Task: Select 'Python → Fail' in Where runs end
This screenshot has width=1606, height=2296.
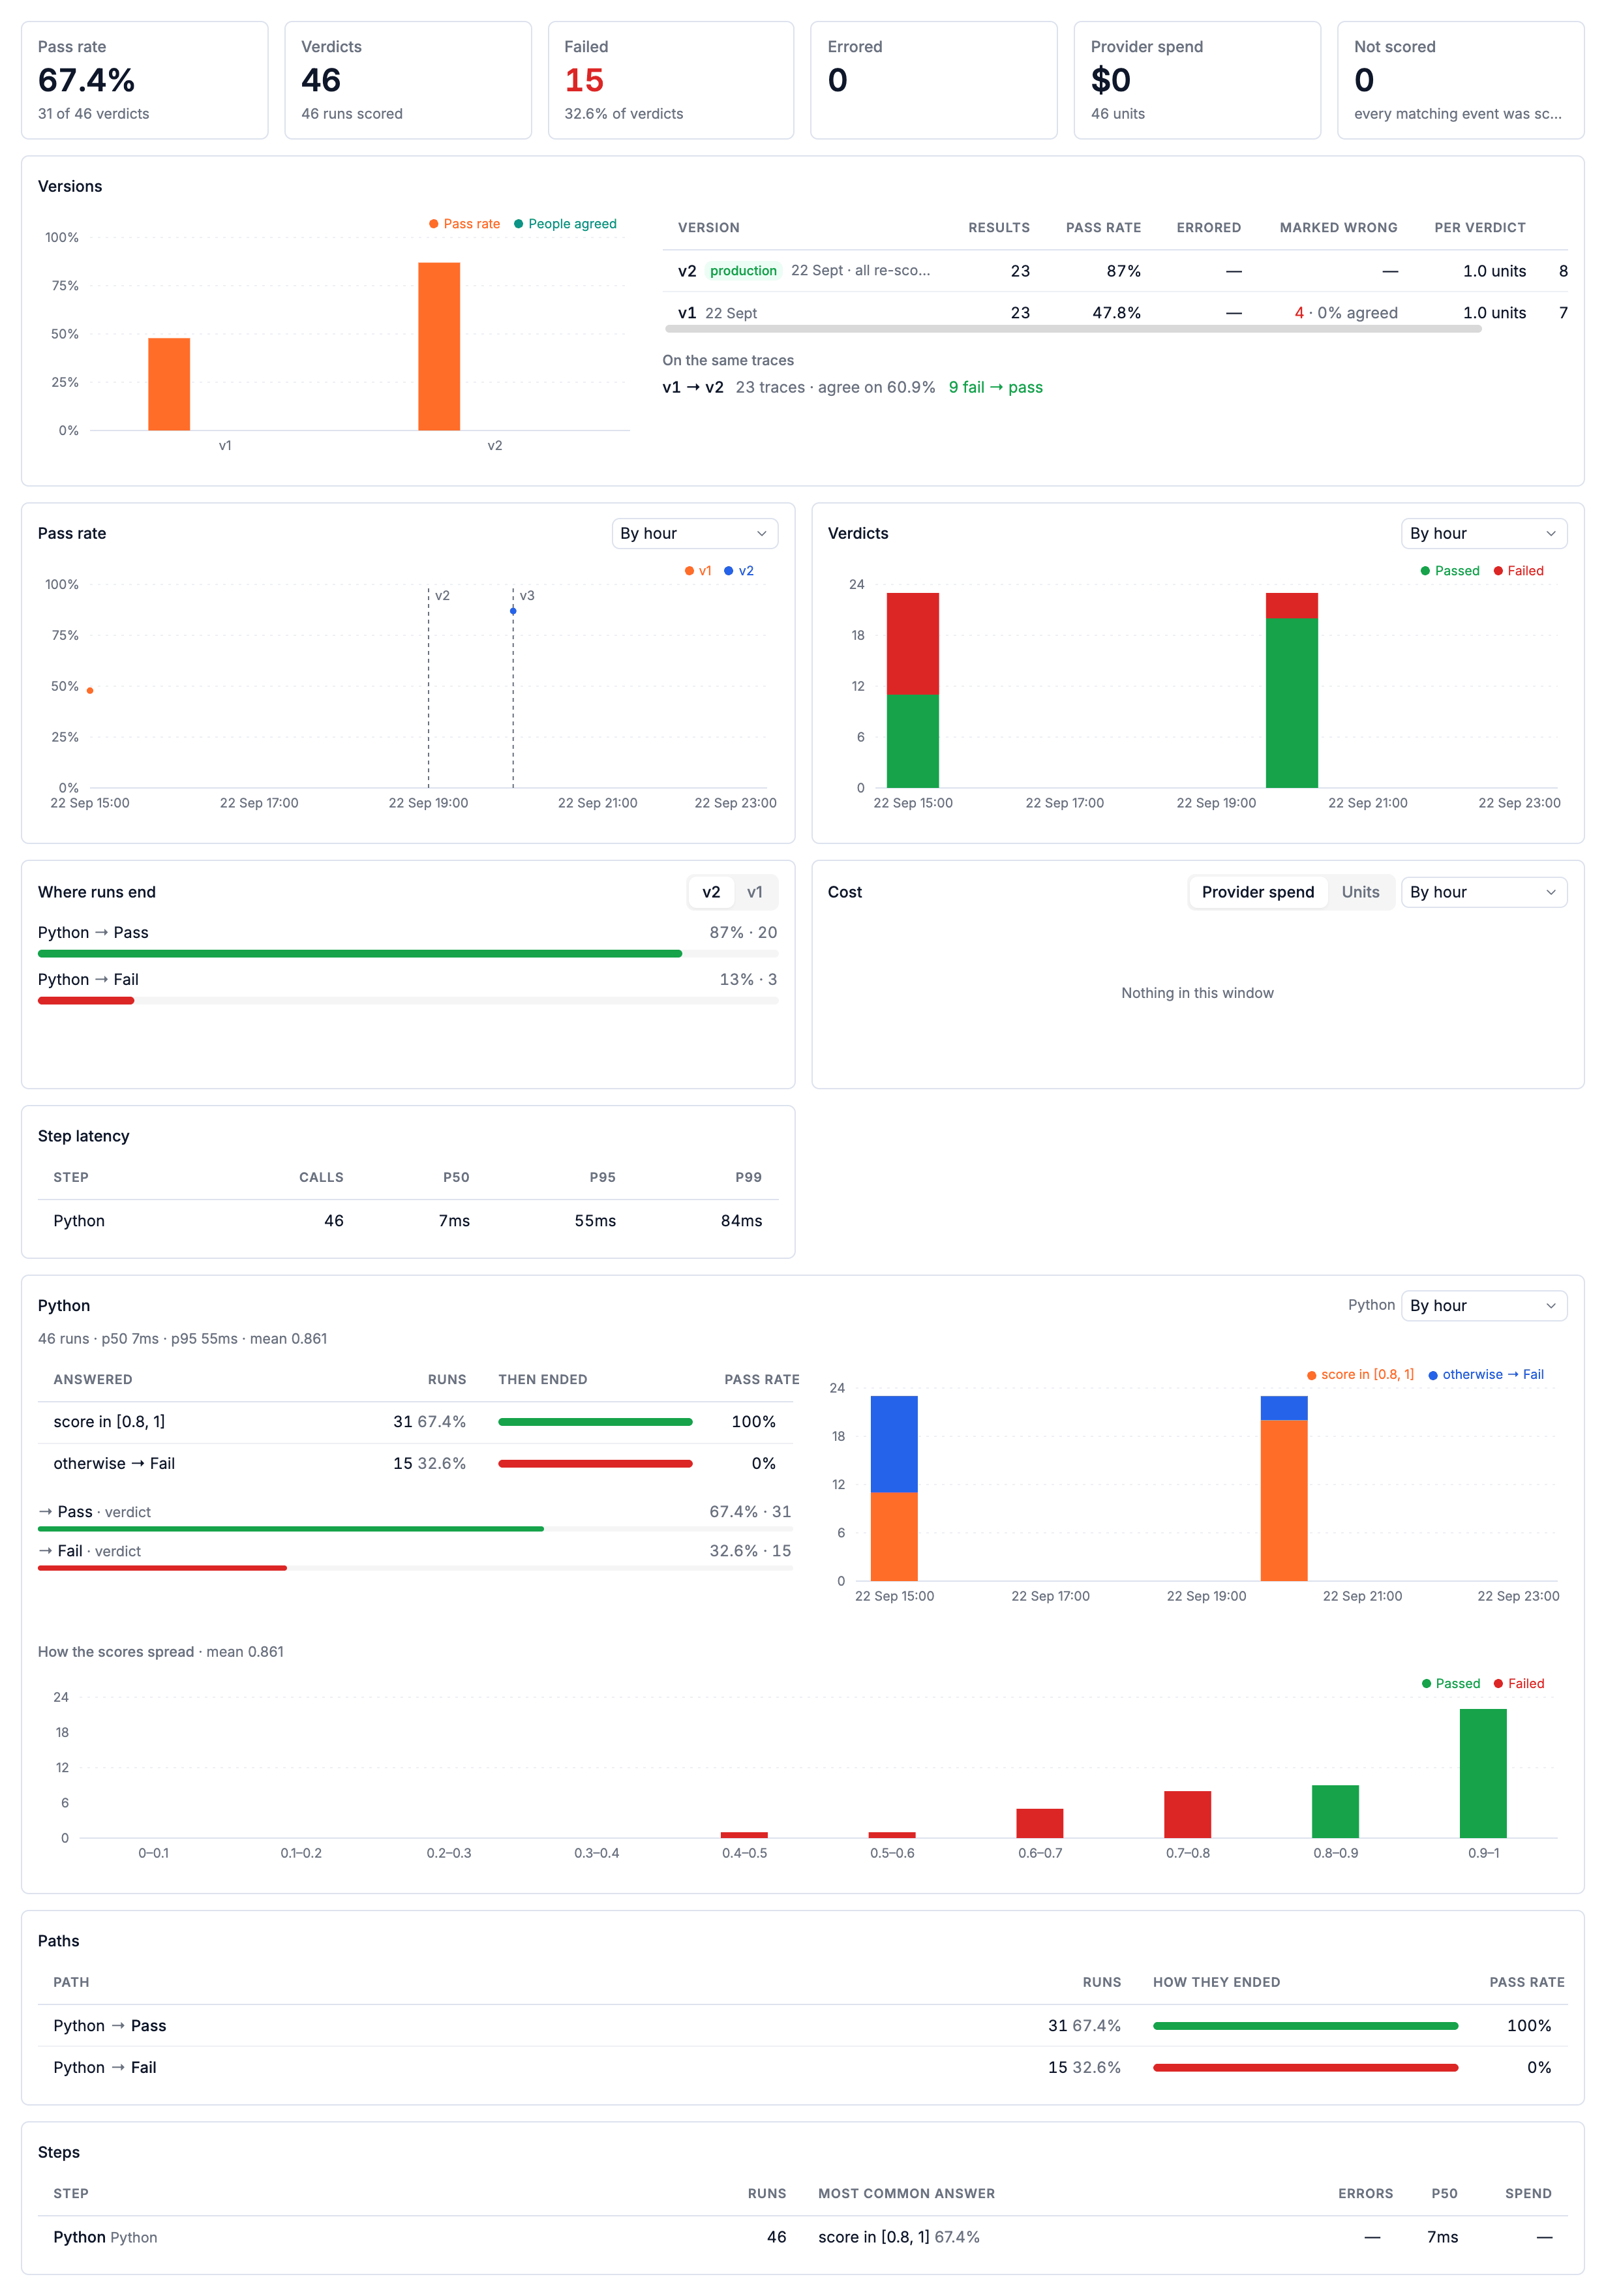Action: point(408,987)
